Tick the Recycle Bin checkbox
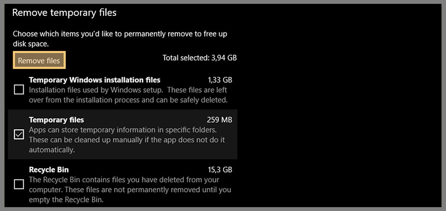Screen dimensions: 446x211 [19, 185]
